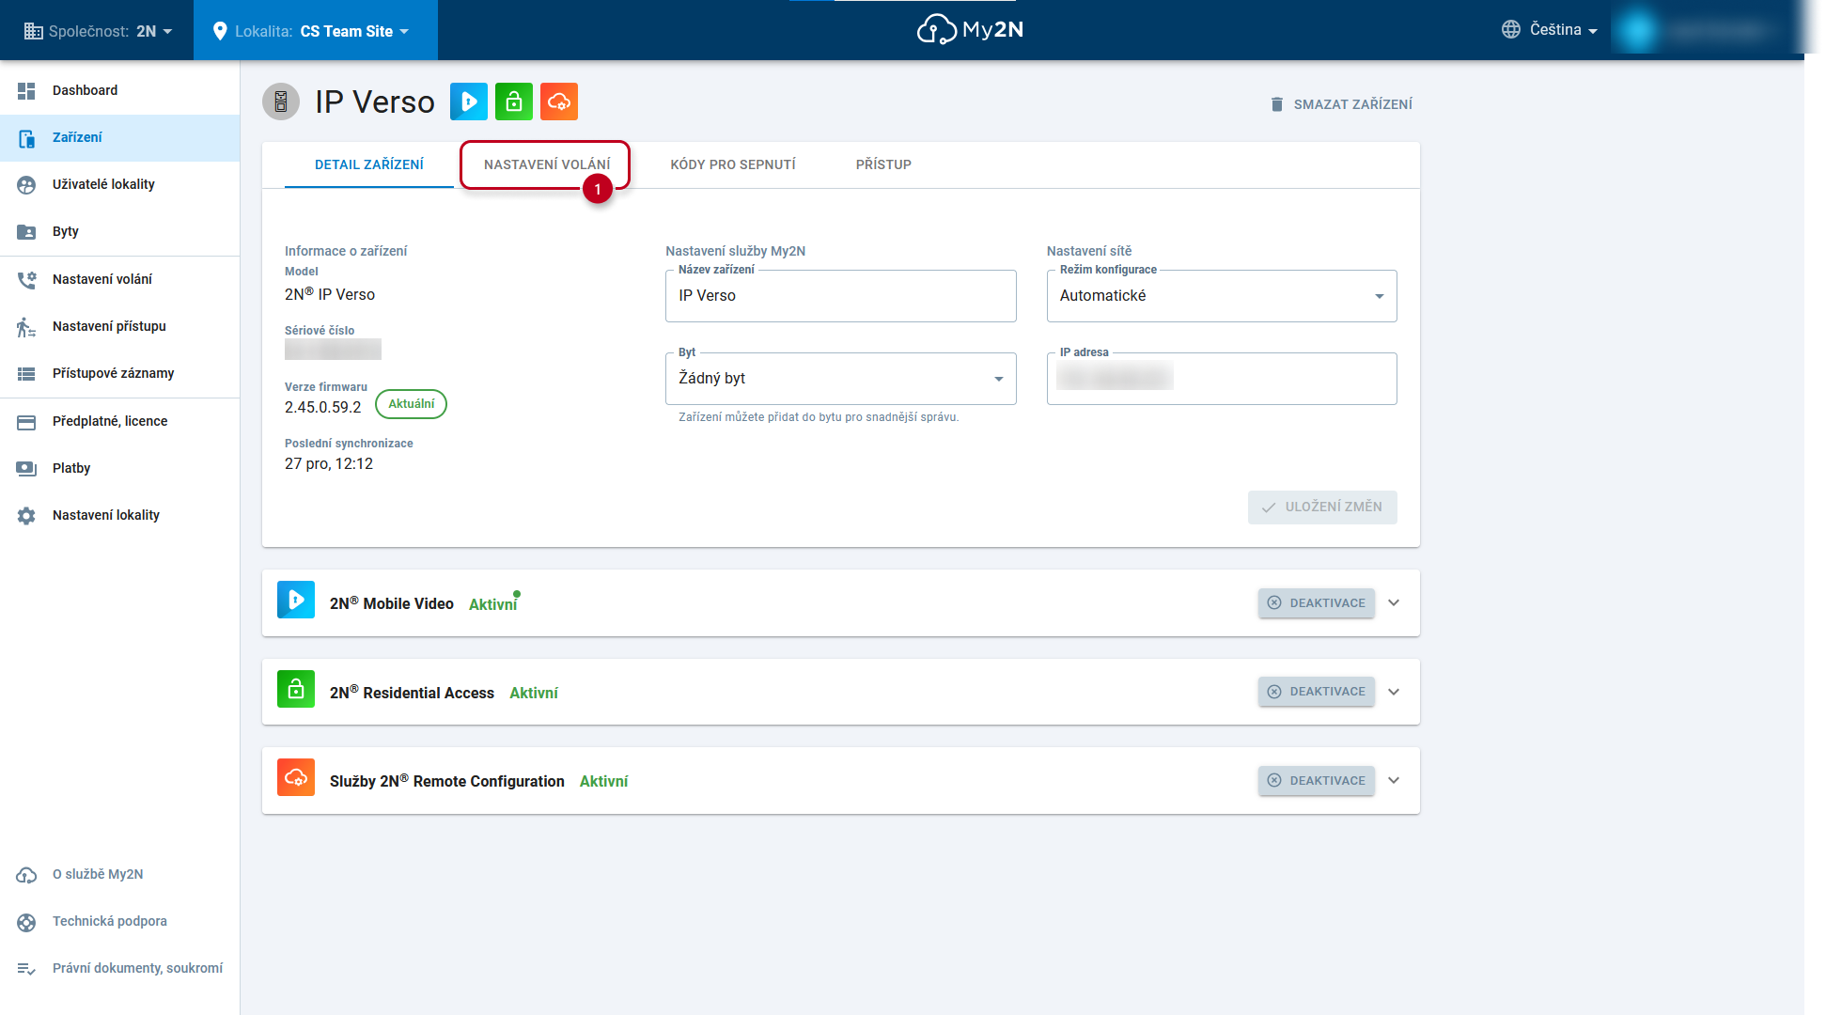Switch to the Přístup tab
Image resolution: width=1826 pixels, height=1015 pixels.
coord(883,164)
